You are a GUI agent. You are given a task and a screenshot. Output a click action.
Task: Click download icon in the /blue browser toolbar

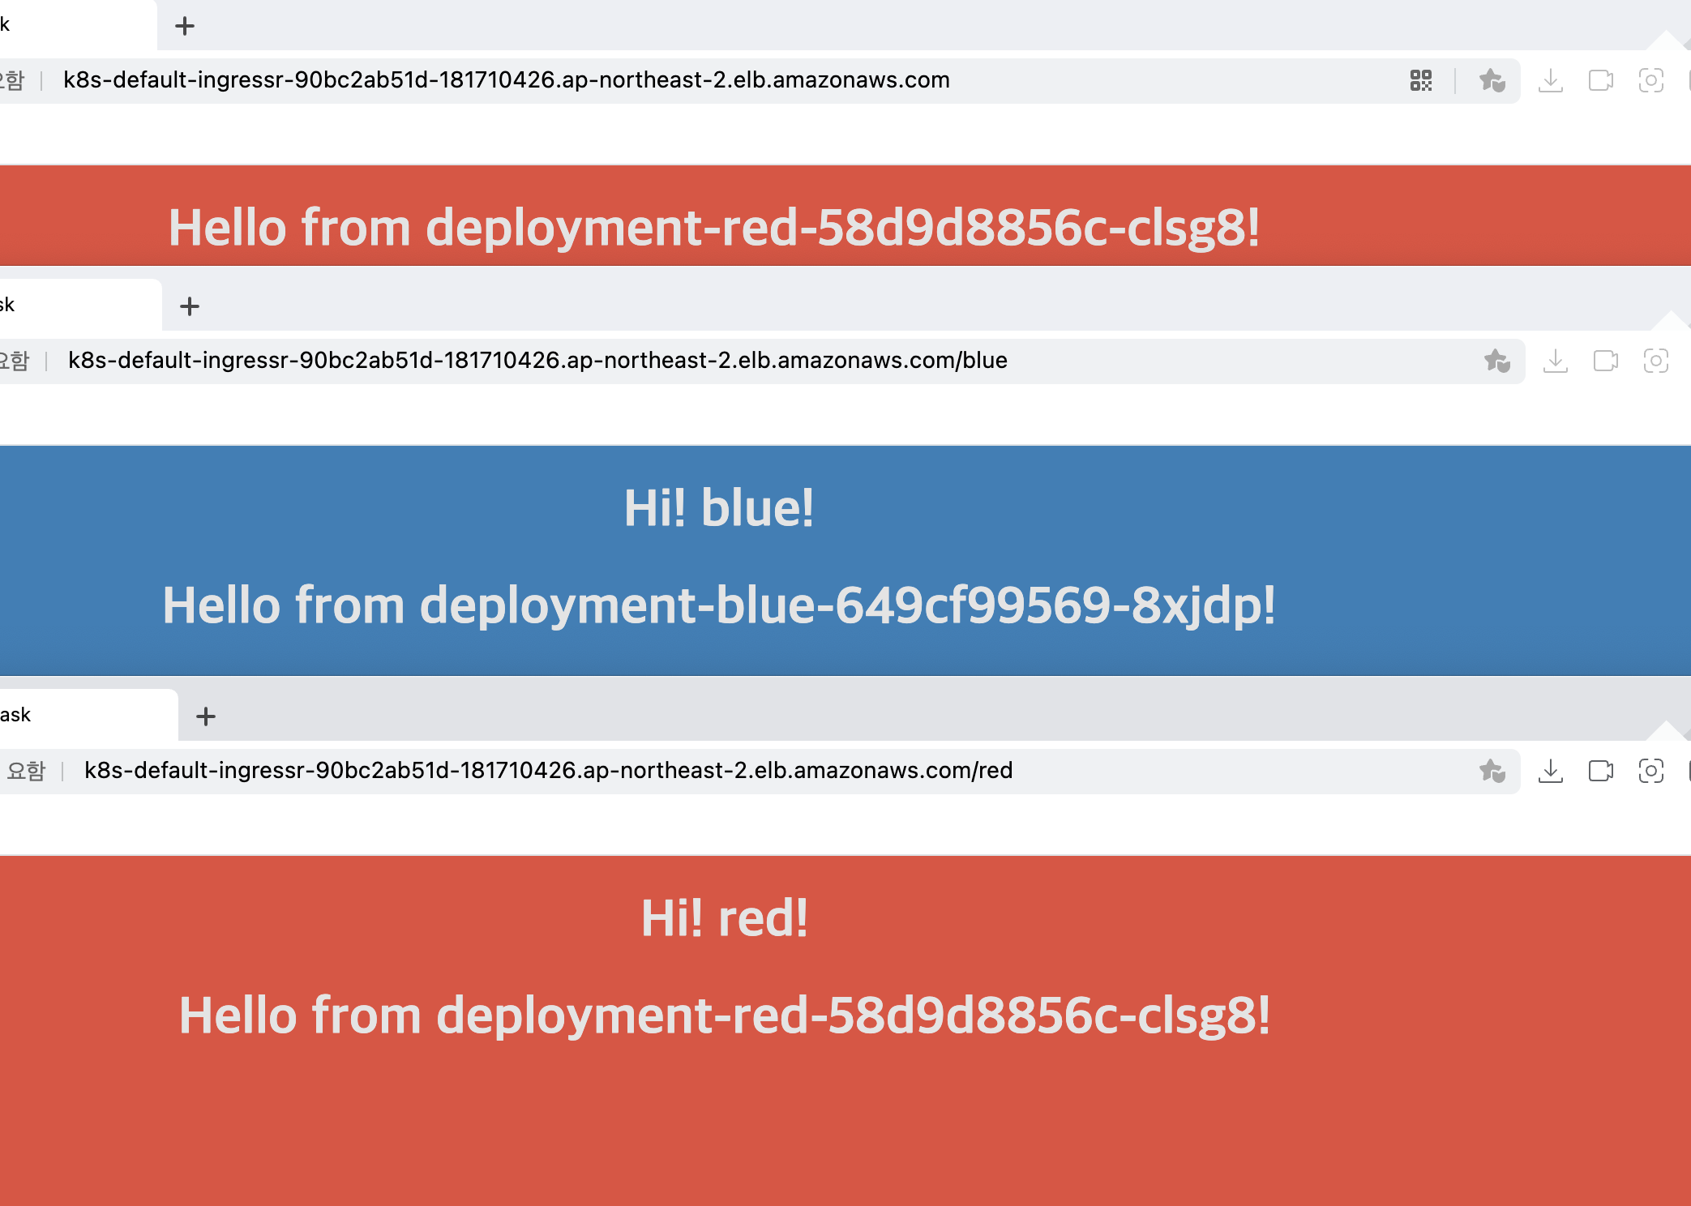point(1555,361)
